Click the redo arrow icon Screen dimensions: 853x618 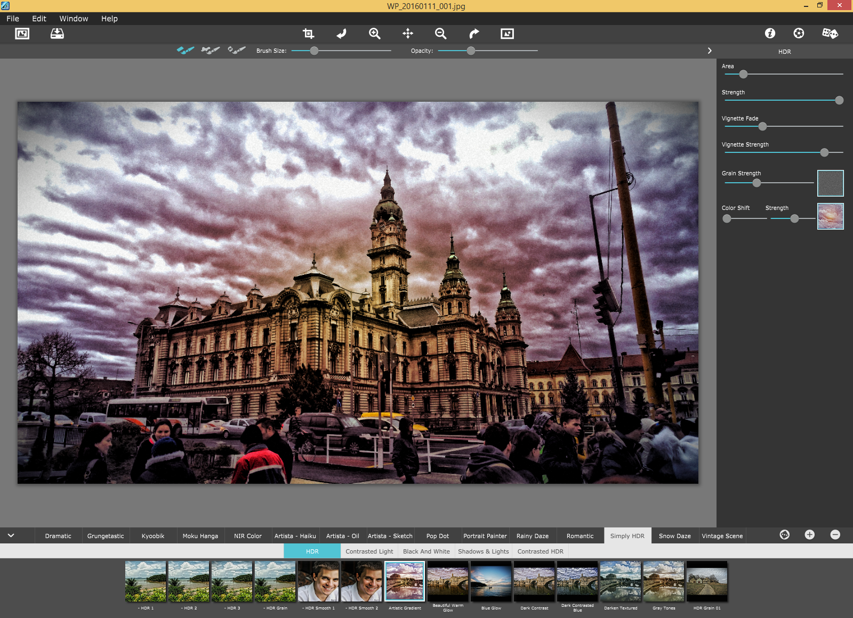(474, 34)
